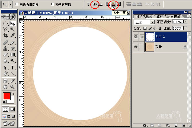The image size is (192, 128).
Task: Select the Notes tool
Action: (x=5, y=81)
